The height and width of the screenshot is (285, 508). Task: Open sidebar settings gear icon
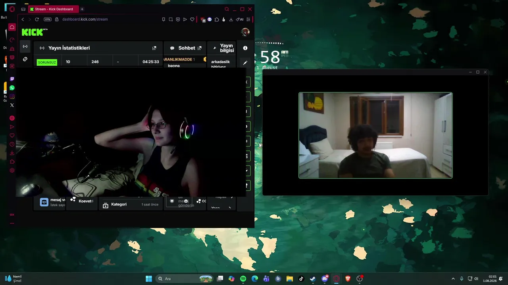tap(12, 171)
